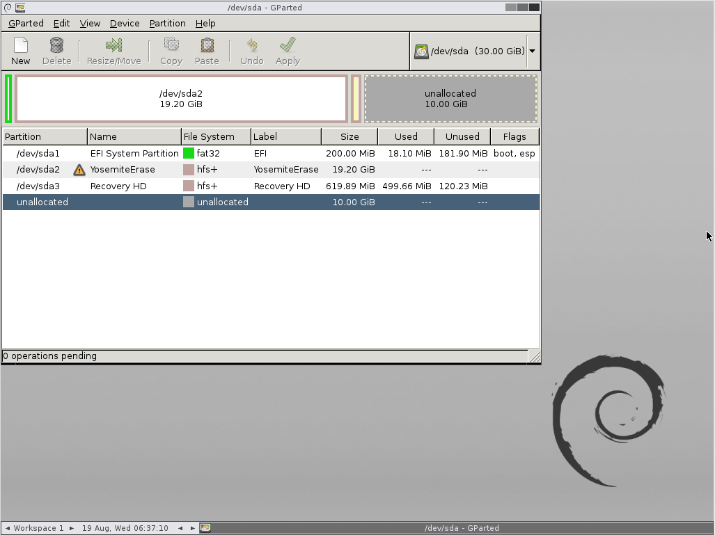Viewport: 715px width, 535px height.
Task: Click the Undo arrow icon
Action: 251,46
